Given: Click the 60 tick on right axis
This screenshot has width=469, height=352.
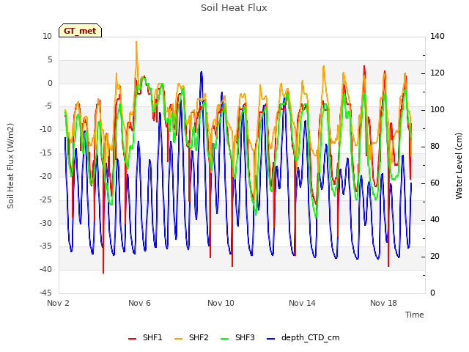Looking at the screenshot, I should (x=435, y=183).
